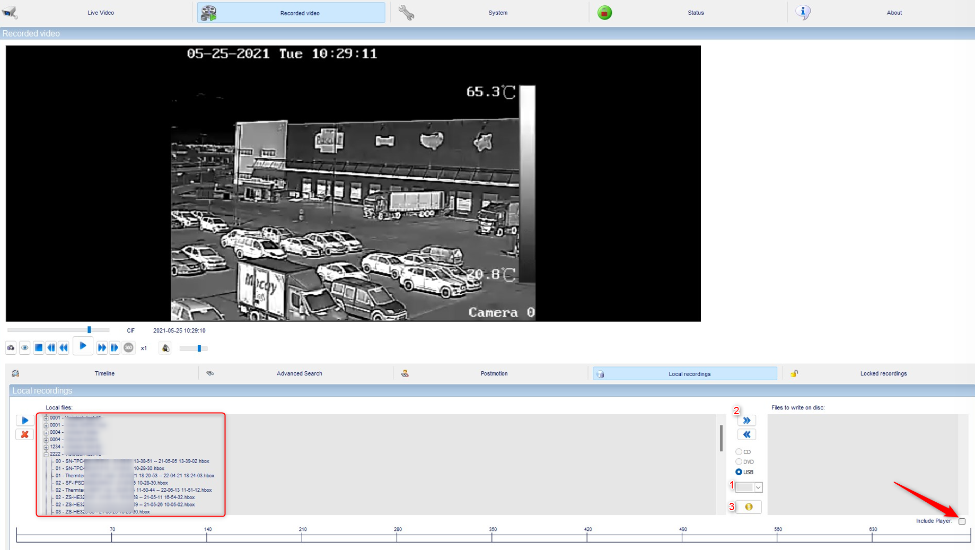Screen dimensions: 975x550
Task: Start playback with the large play button
Action: (83, 346)
